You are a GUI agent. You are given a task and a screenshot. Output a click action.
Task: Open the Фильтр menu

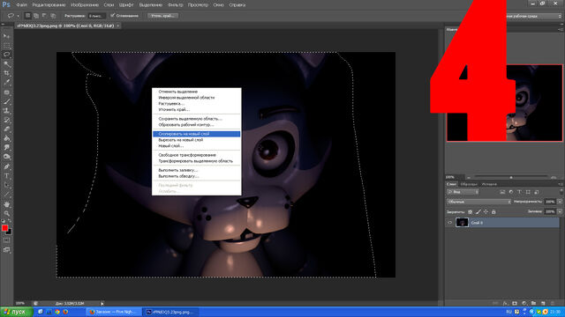(x=175, y=5)
